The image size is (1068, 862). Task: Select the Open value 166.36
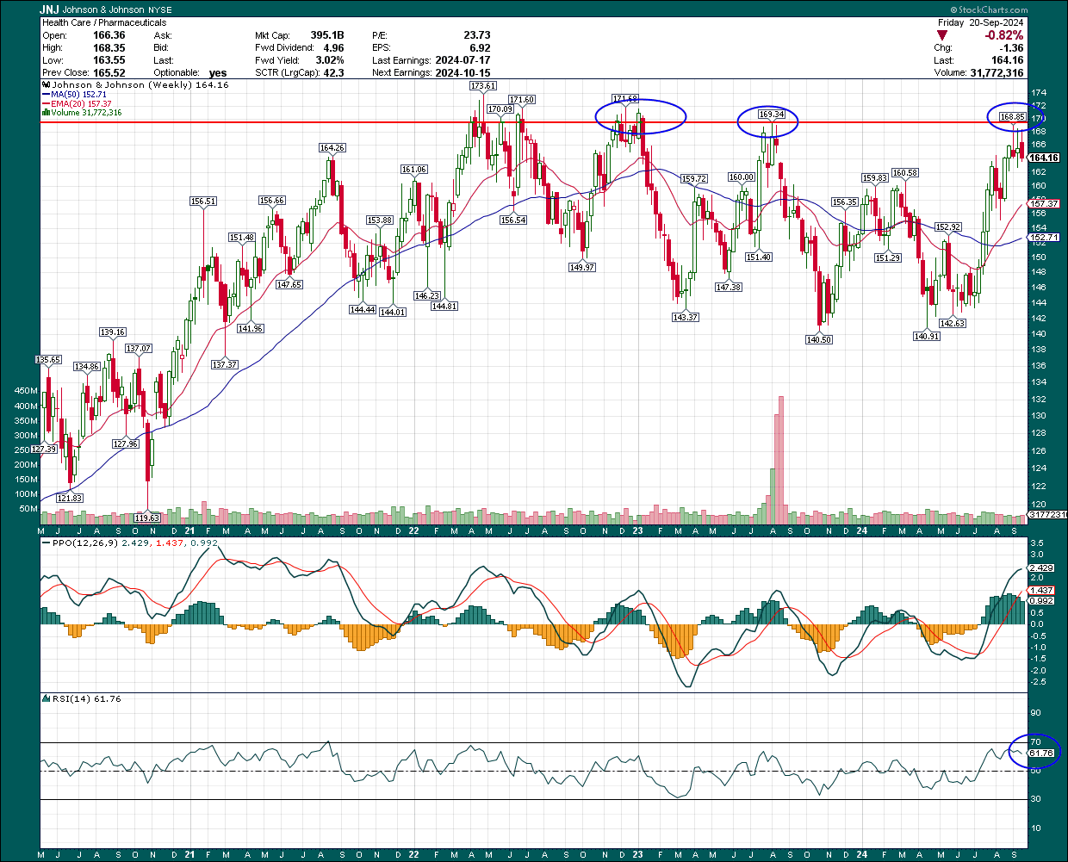[x=109, y=35]
